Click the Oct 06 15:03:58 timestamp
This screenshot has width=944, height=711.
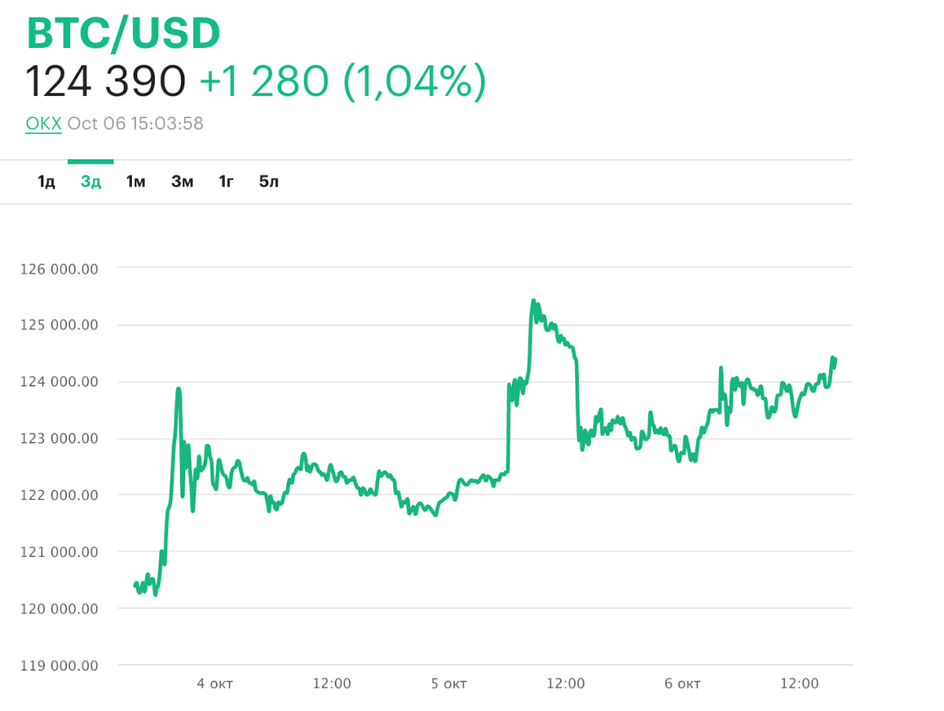click(135, 123)
